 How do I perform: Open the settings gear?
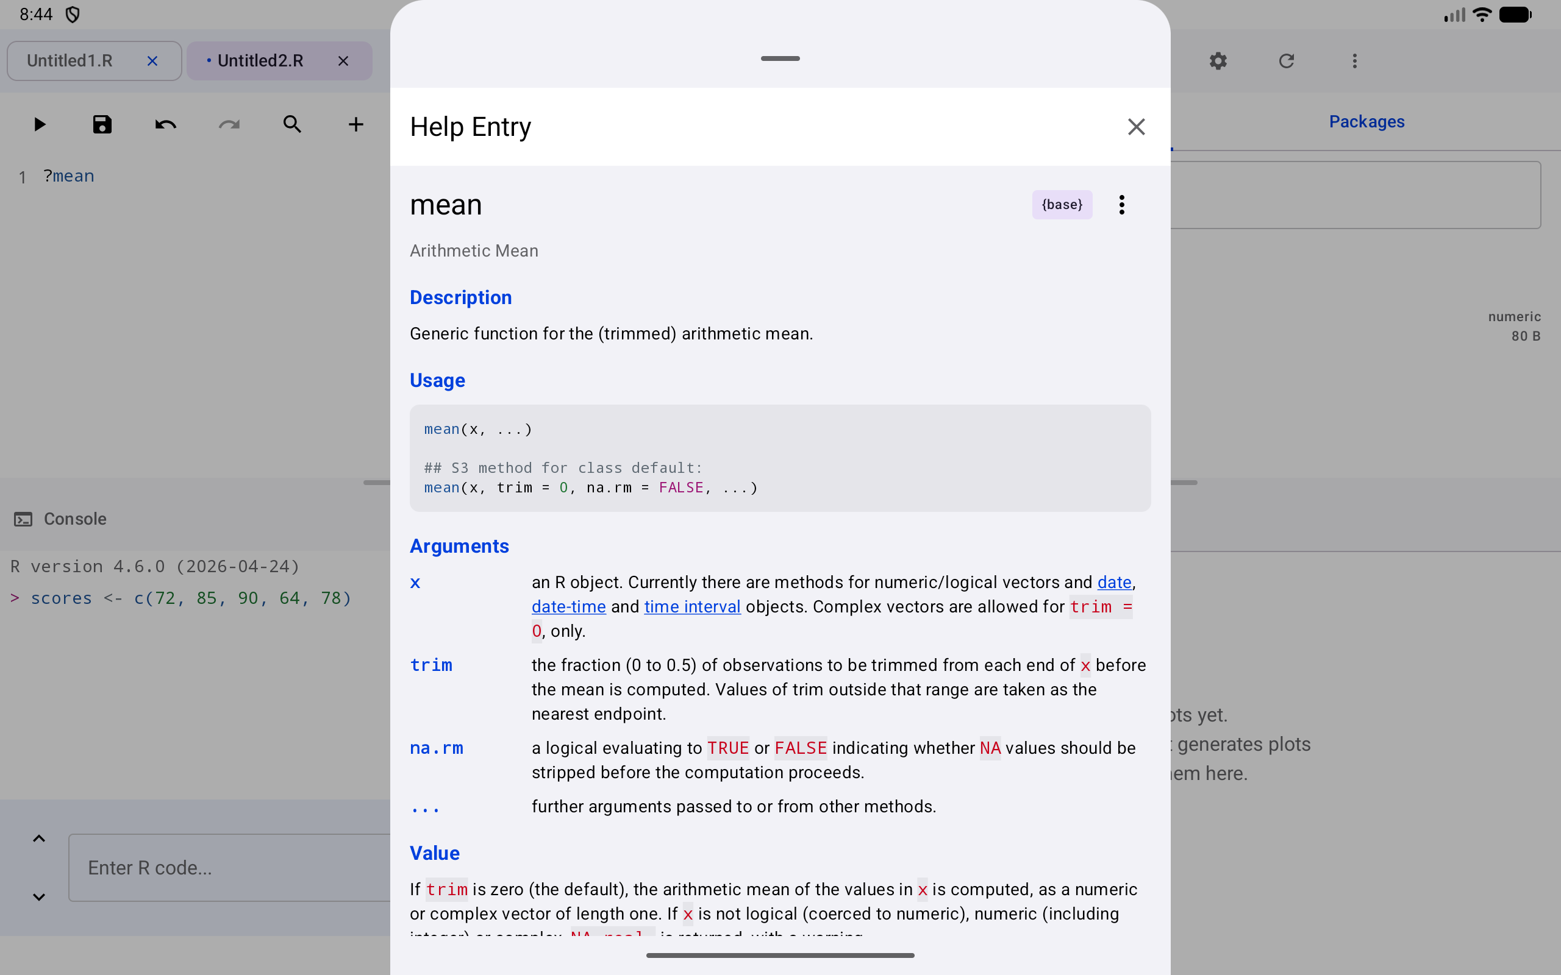1218,60
